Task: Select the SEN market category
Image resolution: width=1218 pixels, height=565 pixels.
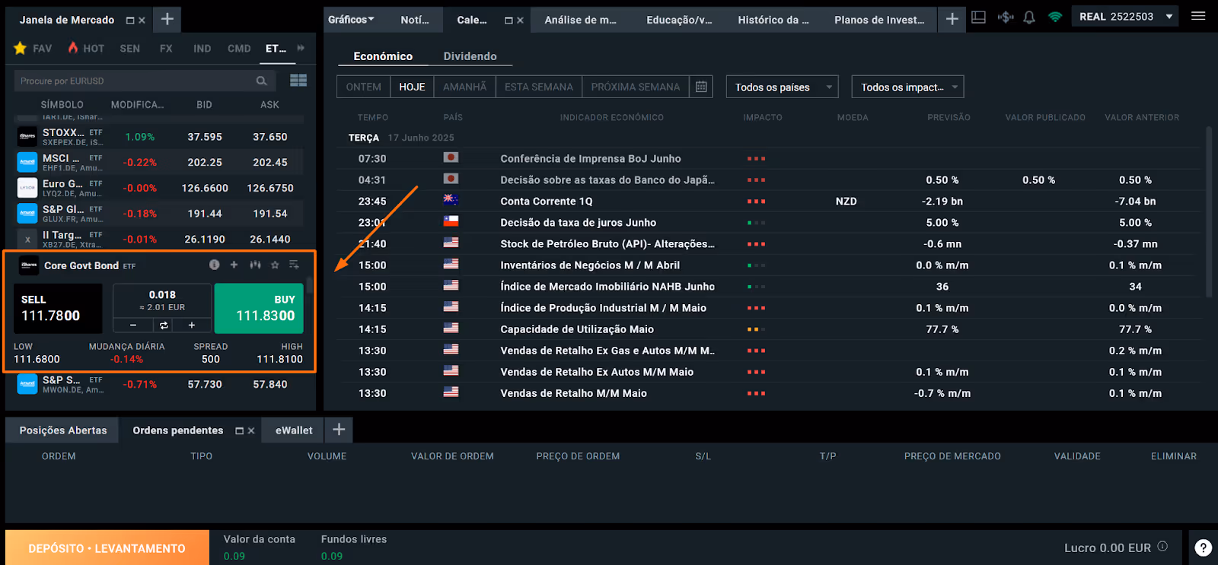Action: (129, 48)
